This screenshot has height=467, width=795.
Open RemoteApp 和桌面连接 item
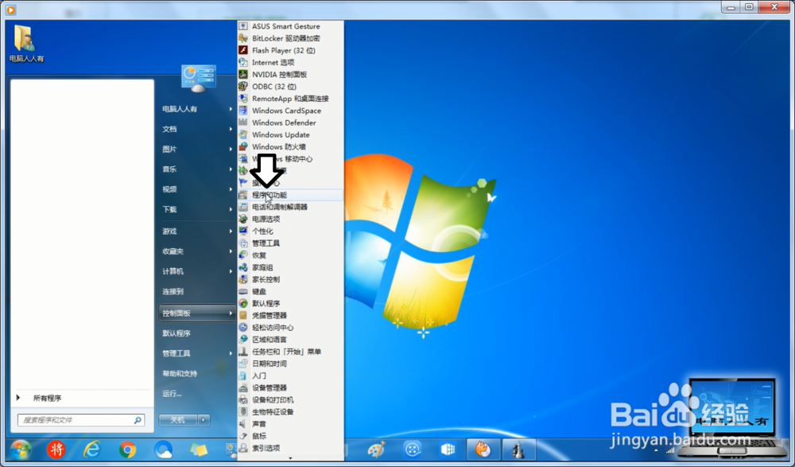(x=290, y=99)
